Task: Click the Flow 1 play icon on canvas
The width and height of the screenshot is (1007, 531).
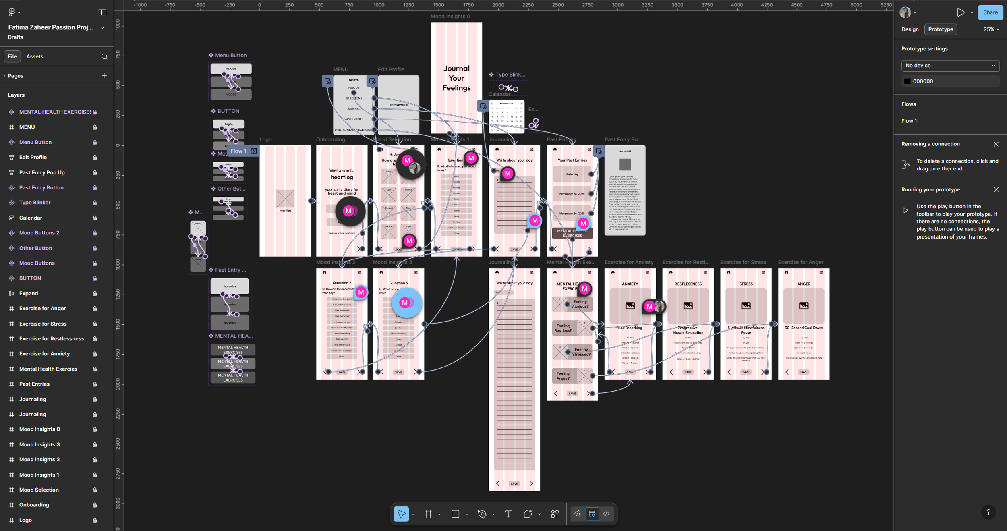Action: (x=254, y=151)
